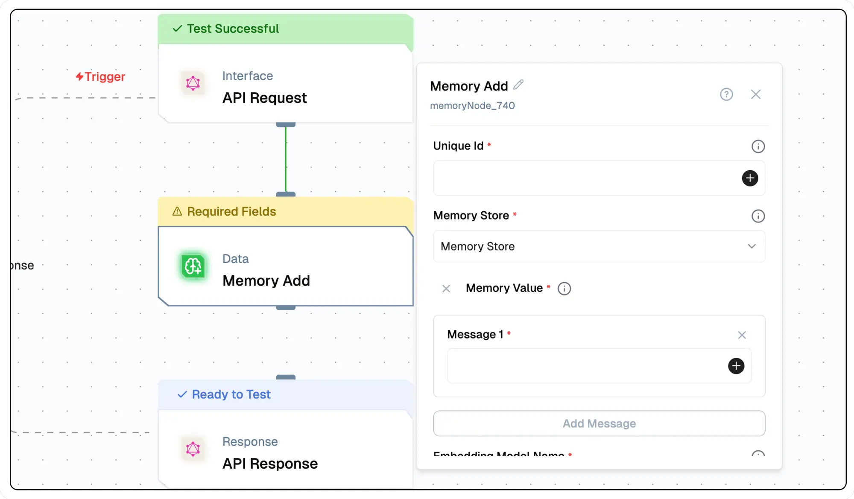Image resolution: width=854 pixels, height=499 pixels.
Task: Add variable with Unique Id plus button
Action: 749,178
